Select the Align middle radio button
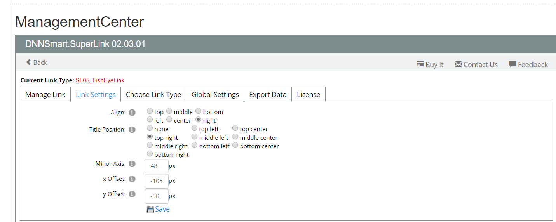The image size is (556, 222). coord(169,111)
